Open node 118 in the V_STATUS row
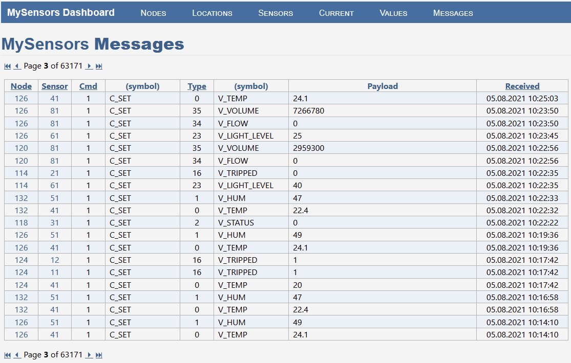Viewport: 571px width, 363px height. click(x=21, y=223)
